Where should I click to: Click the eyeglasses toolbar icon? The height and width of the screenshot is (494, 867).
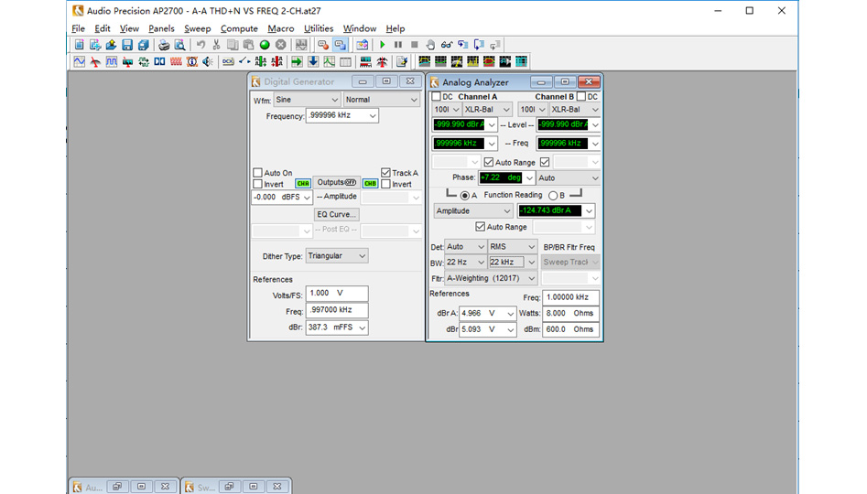(x=446, y=45)
